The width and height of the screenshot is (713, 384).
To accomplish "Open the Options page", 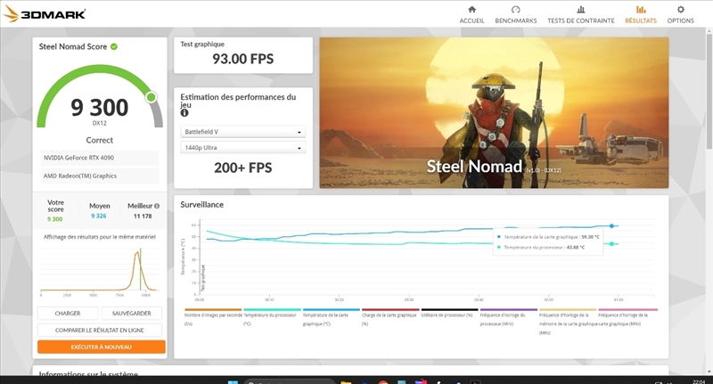I will pyautogui.click(x=680, y=14).
